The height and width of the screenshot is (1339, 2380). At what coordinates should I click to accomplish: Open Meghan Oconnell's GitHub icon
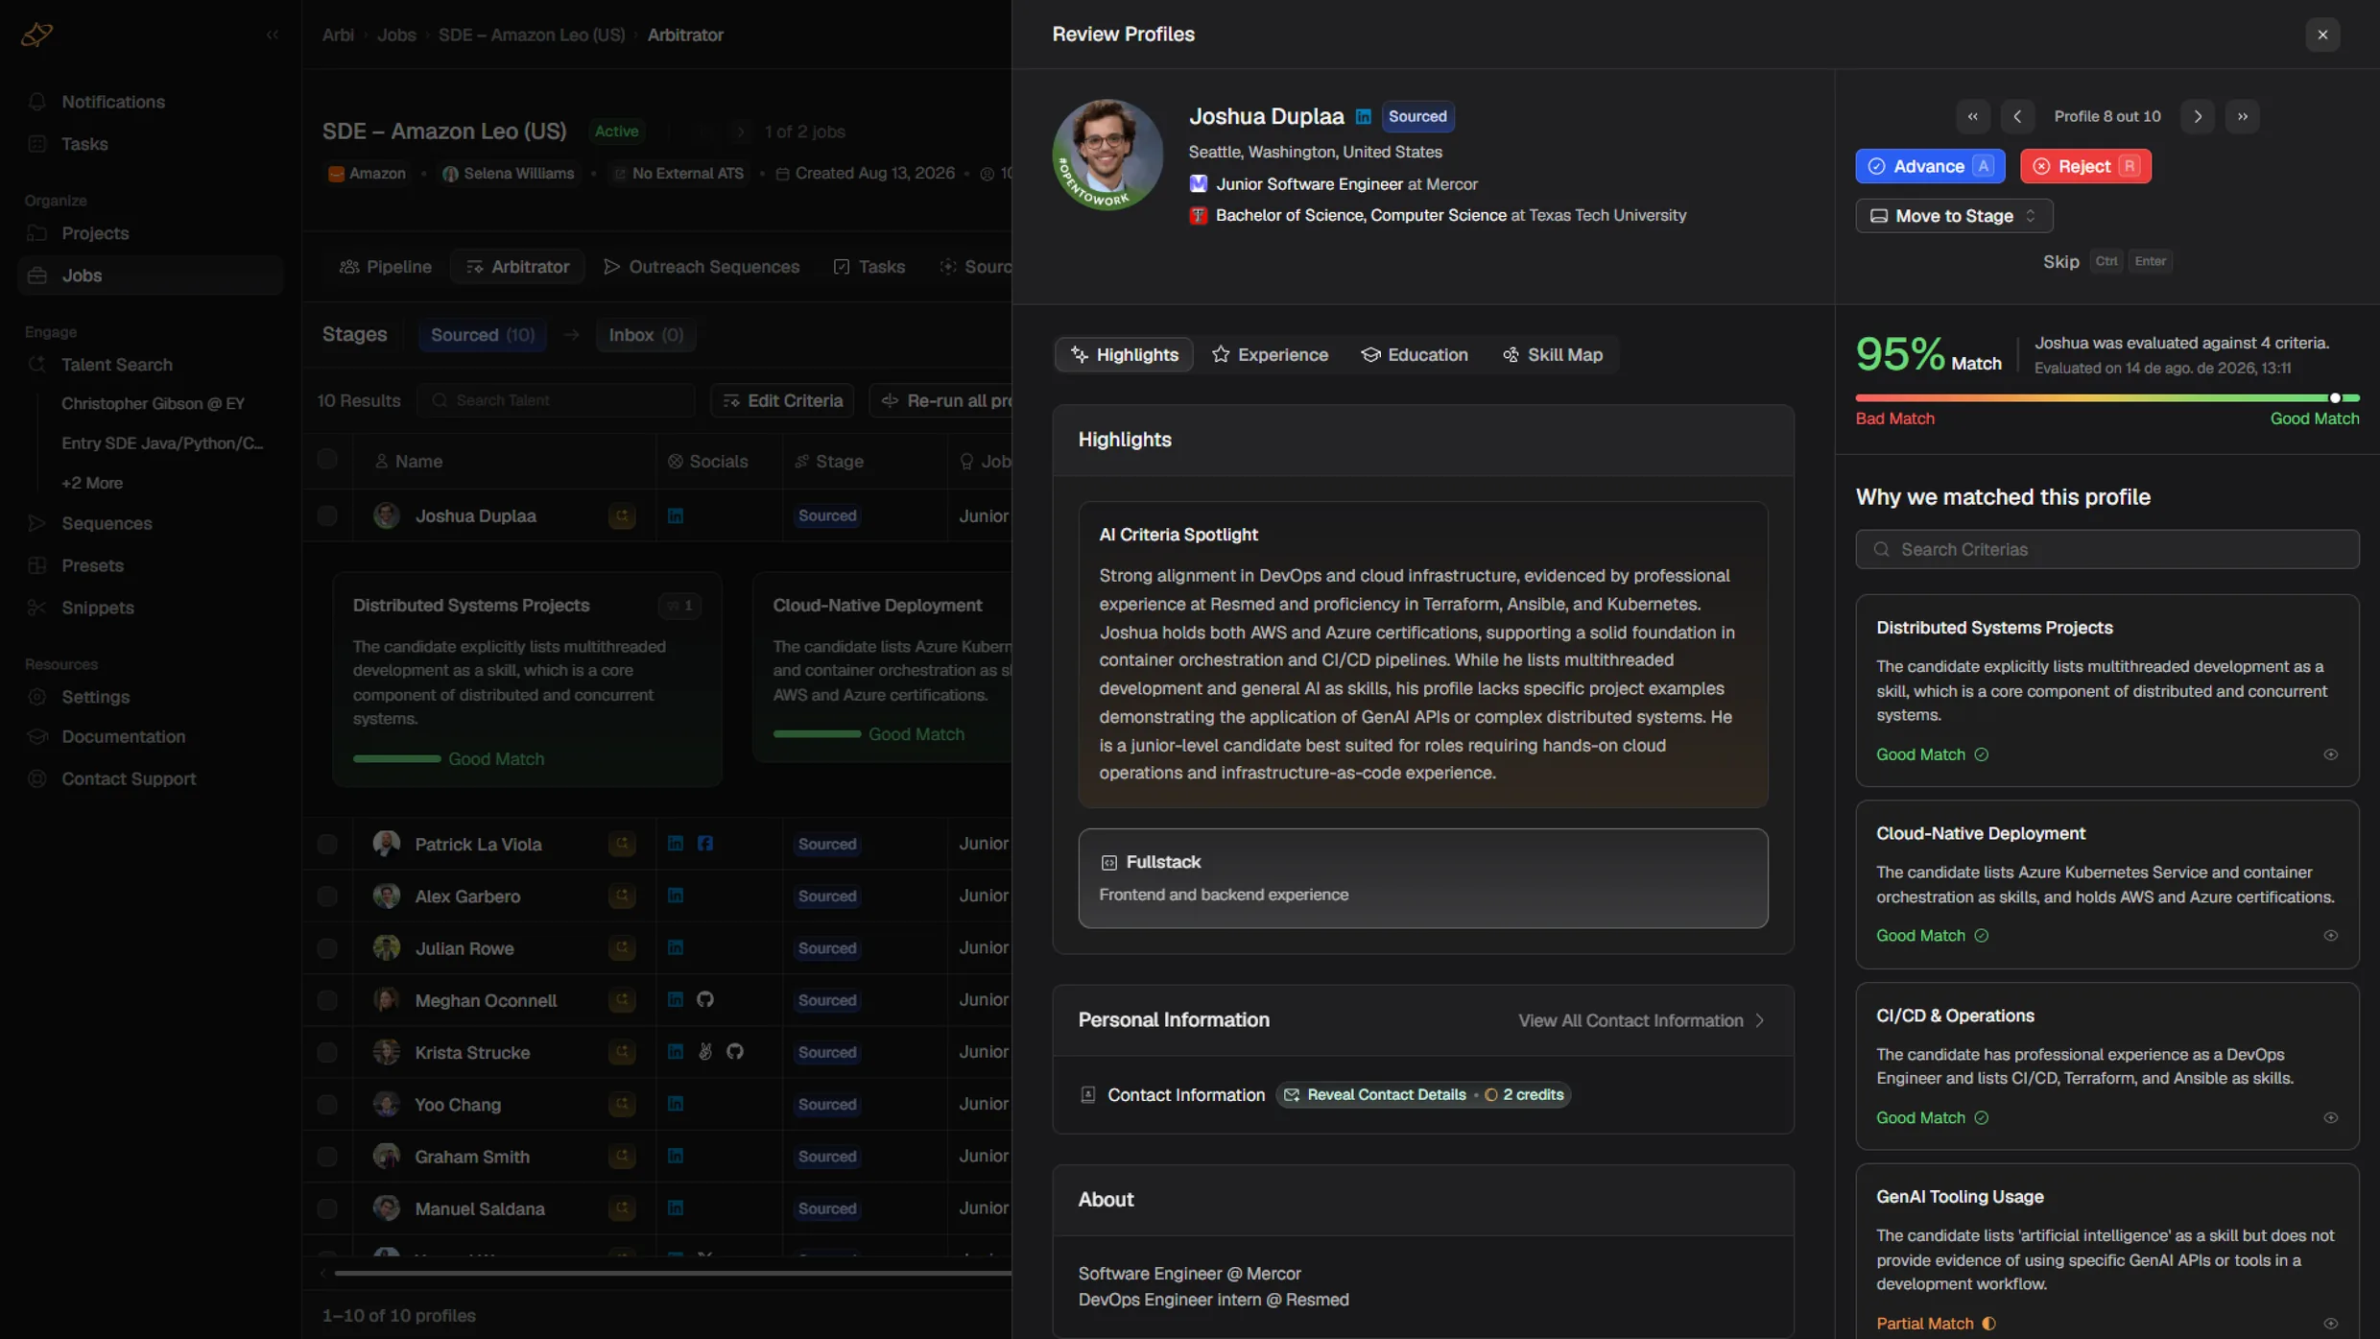tap(705, 999)
